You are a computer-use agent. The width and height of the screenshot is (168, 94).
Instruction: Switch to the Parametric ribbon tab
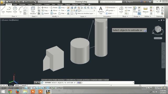pyautogui.click(x=38, y=4)
